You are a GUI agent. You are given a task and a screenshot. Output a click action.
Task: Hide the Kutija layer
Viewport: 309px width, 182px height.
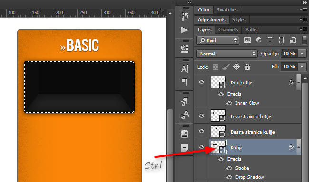point(202,147)
